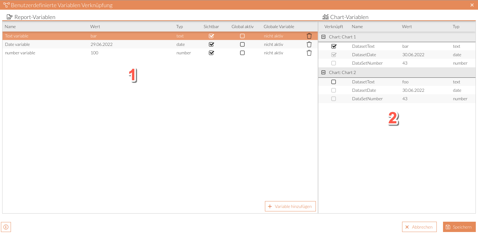
Task: Sort report variables by Typ column
Action: coord(179,27)
